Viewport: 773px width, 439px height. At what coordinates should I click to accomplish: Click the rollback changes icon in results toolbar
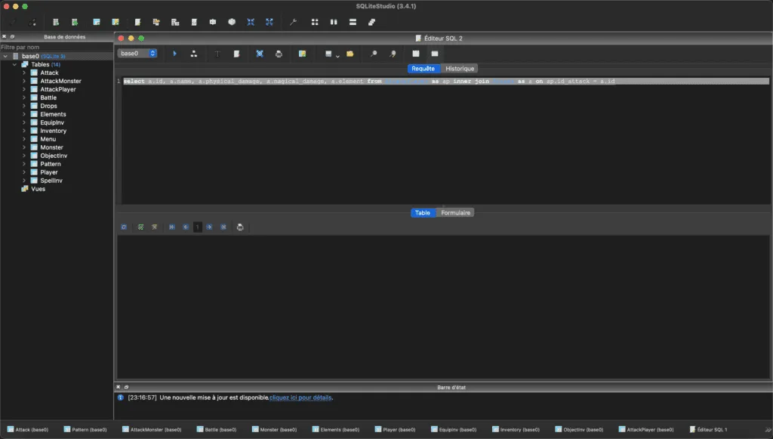154,227
